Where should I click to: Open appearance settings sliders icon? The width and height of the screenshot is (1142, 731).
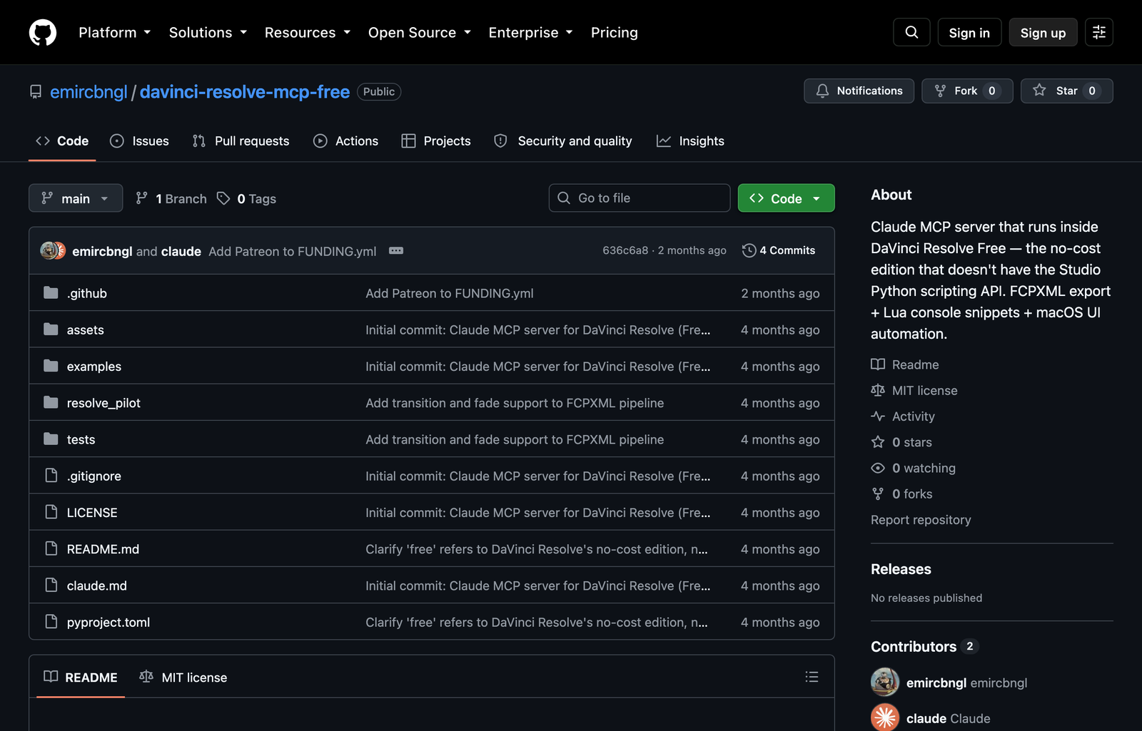pyautogui.click(x=1099, y=32)
